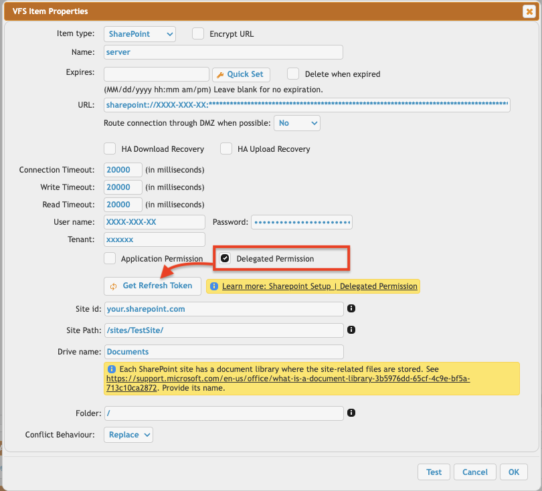
Task: Click the Quick Set button
Action: point(241,75)
